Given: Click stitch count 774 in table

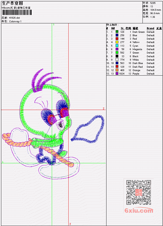Looking at the screenshot, I should [122, 60].
